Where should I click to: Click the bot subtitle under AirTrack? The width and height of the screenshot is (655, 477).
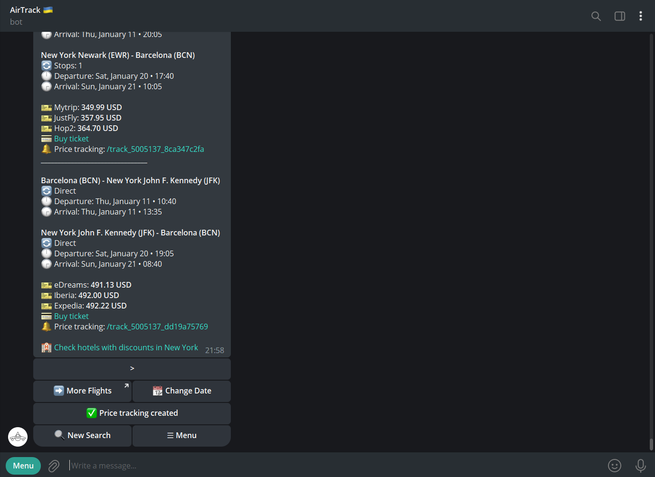(16, 22)
